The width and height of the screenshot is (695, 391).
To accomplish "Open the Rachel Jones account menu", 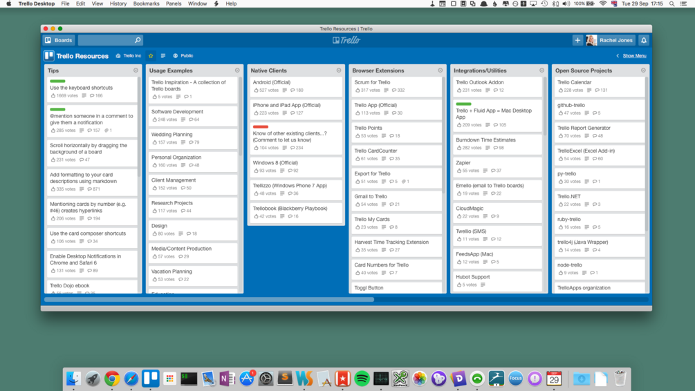I will pyautogui.click(x=615, y=40).
